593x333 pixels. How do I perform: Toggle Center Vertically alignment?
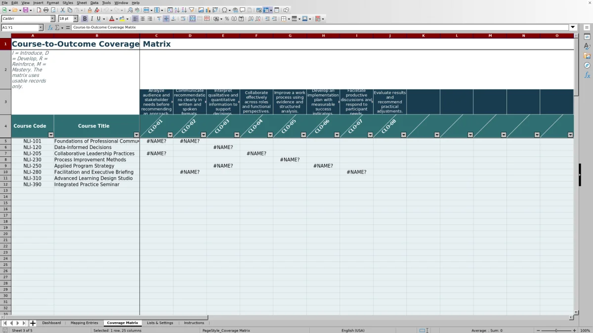[166, 19]
